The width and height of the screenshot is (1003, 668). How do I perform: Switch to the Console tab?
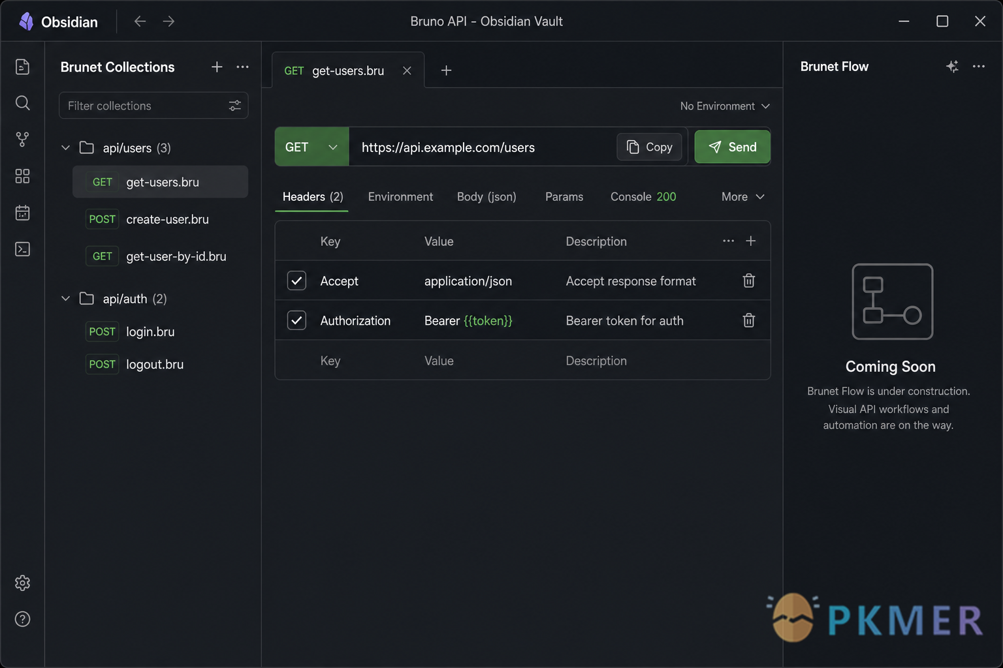tap(643, 196)
